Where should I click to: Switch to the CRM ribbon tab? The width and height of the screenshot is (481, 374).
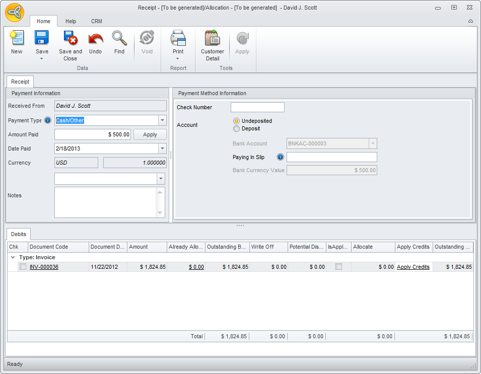point(97,21)
